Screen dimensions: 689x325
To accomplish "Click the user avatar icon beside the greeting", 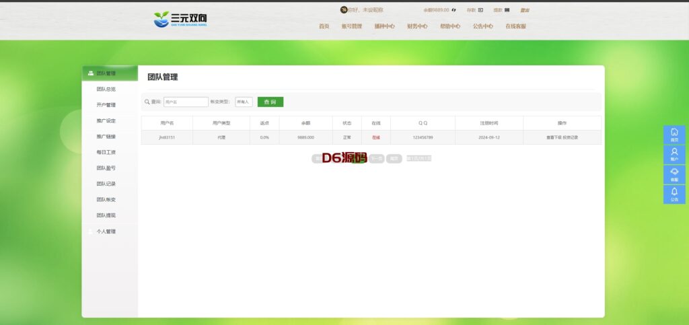I will [x=344, y=9].
